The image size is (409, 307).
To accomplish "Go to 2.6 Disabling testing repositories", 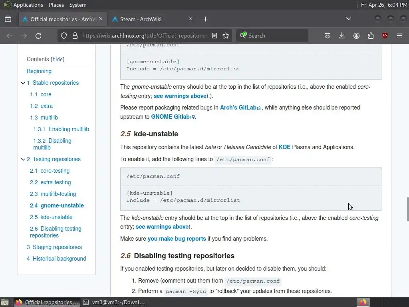I will [56, 232].
